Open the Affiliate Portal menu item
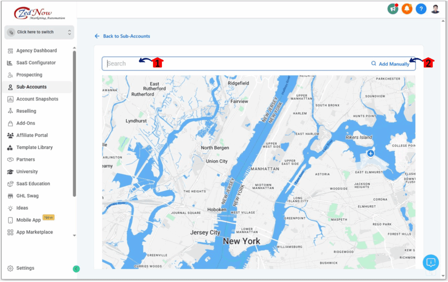Image resolution: width=448 pixels, height=282 pixels. pyautogui.click(x=32, y=136)
